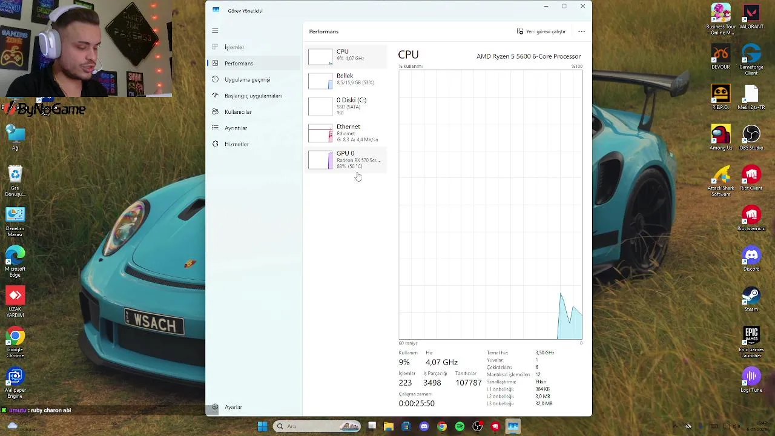
Task: Open Chrome from the taskbar
Action: (442, 426)
